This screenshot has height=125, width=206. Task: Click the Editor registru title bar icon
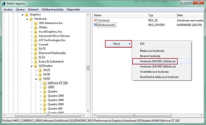[x=4, y=4]
